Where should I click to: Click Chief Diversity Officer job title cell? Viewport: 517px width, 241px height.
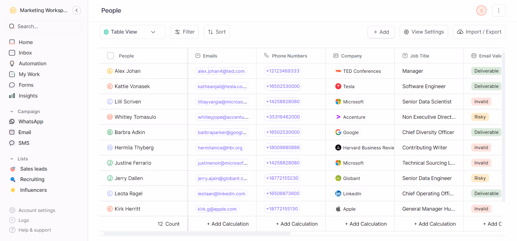(428, 132)
